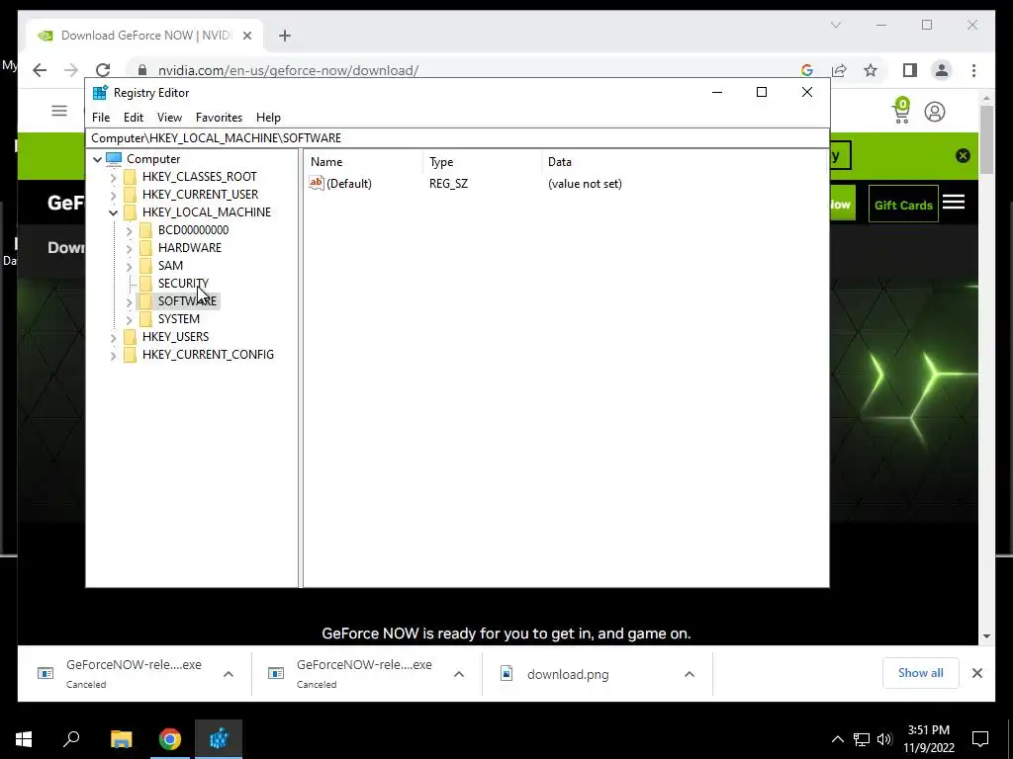Expand HKEY_CURRENT_CONFIG arrow

[x=113, y=355]
